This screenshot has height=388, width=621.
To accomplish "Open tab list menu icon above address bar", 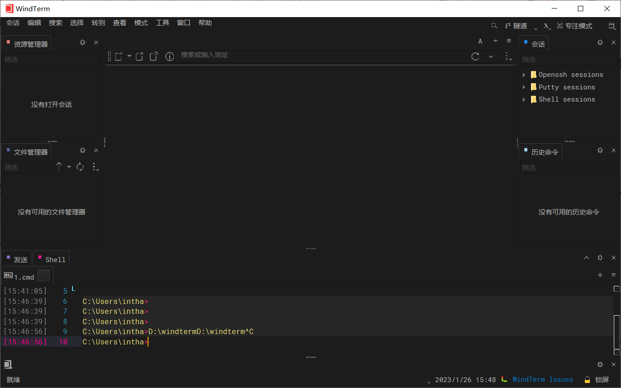I will (509, 40).
